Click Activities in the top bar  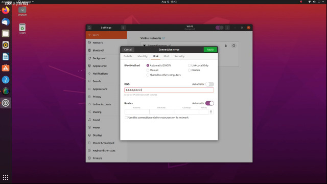coord(6,2)
